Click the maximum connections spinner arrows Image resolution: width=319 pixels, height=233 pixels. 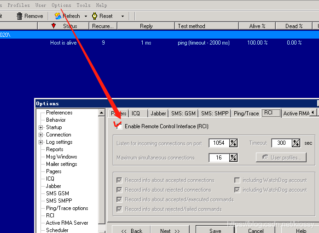233,158
